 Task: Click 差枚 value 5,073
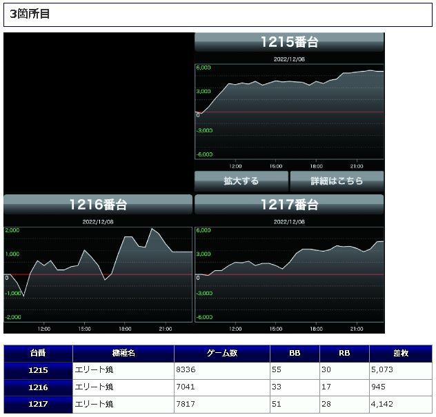[x=382, y=369]
